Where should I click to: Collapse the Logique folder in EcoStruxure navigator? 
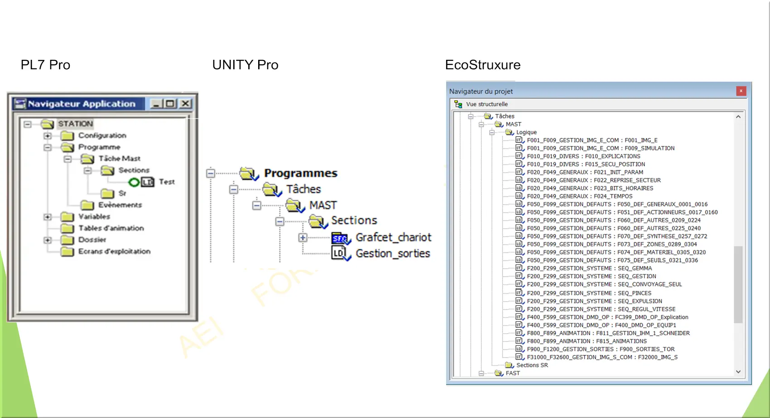point(492,133)
